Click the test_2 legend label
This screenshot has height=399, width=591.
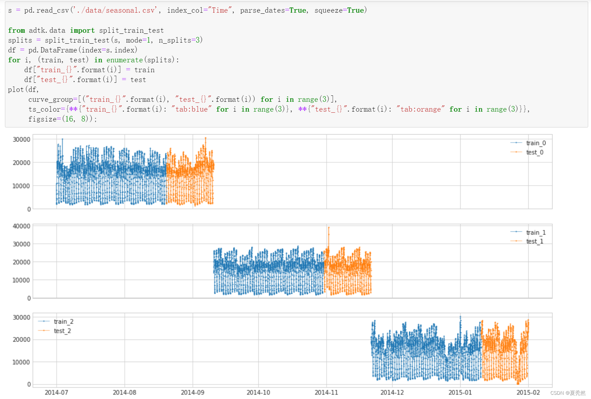[x=62, y=331]
